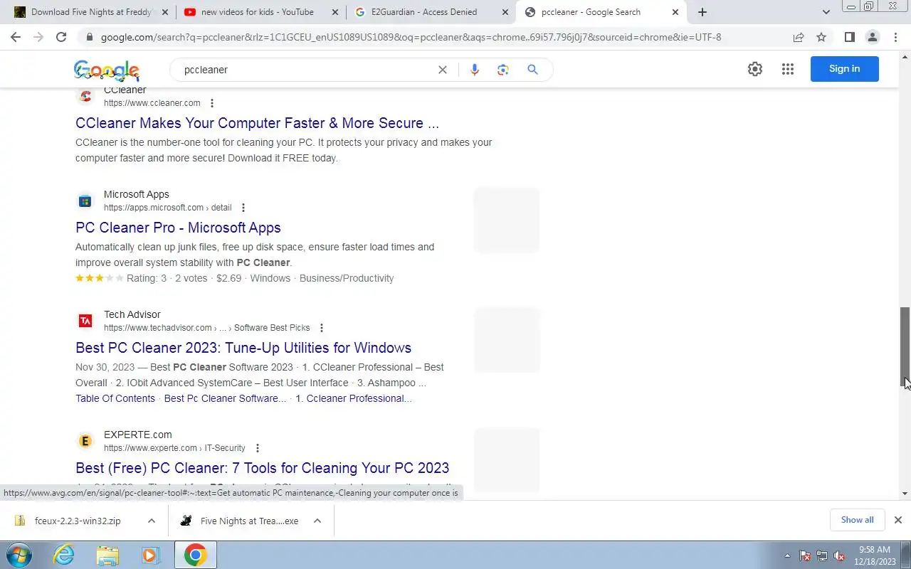The image size is (911, 569).
Task: Expand options for fceux-2.2.3-win32.zip download
Action: [151, 521]
